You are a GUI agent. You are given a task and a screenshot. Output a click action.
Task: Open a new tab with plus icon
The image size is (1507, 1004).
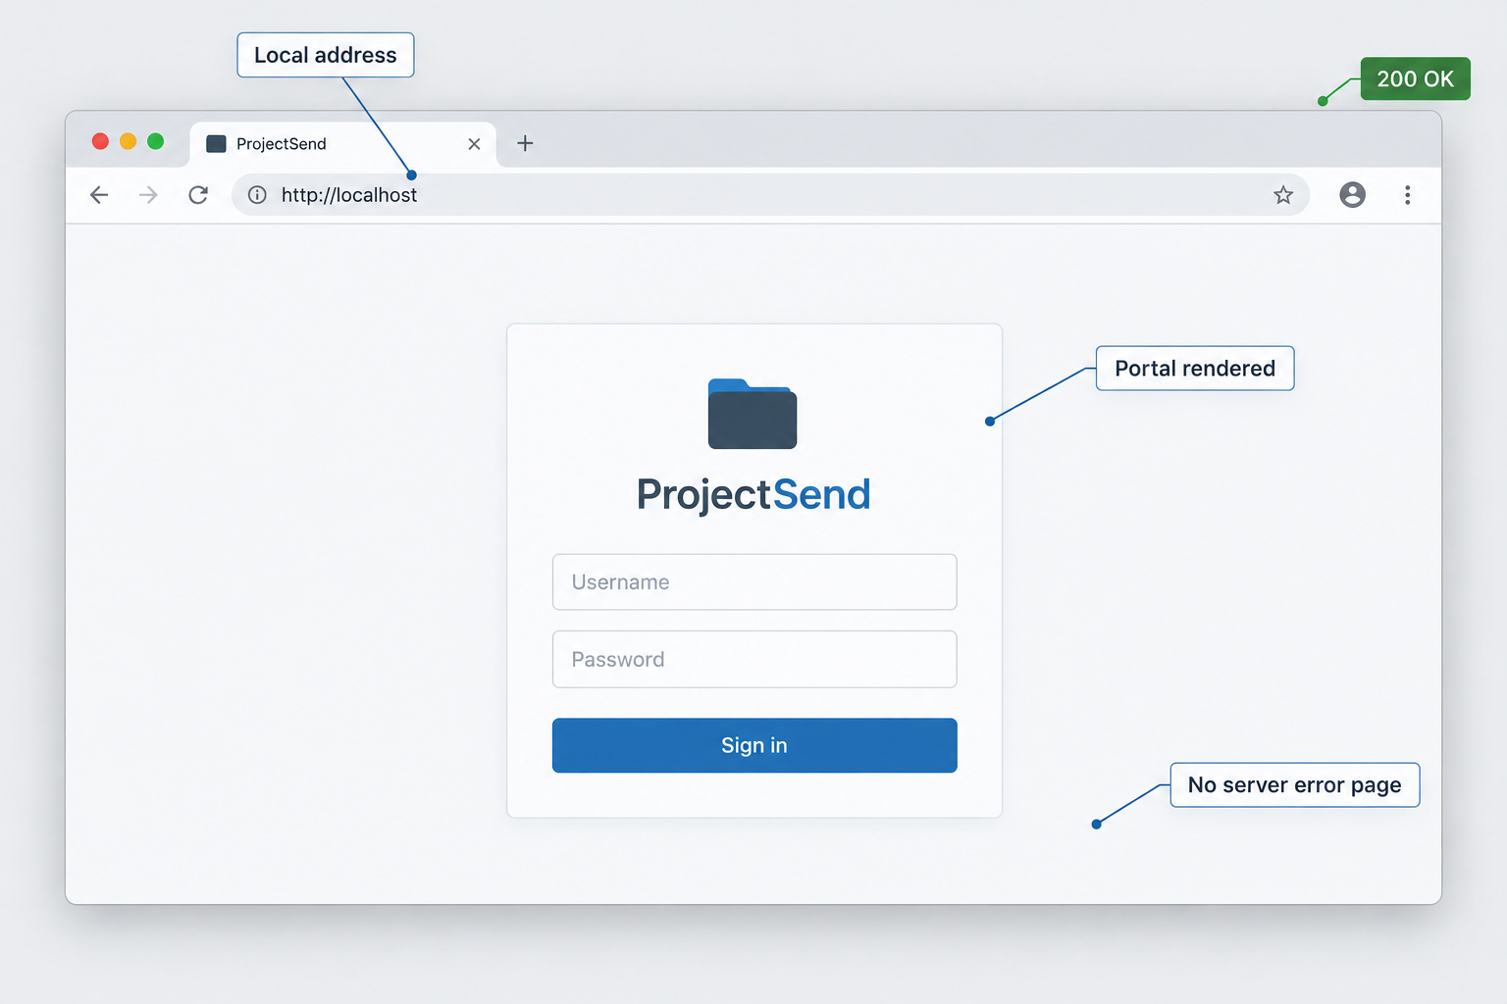click(525, 143)
